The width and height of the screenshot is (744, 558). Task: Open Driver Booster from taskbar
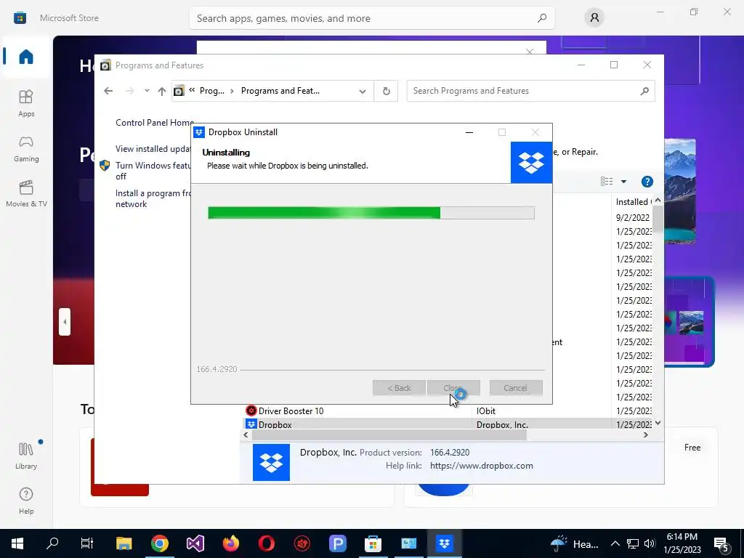click(302, 543)
